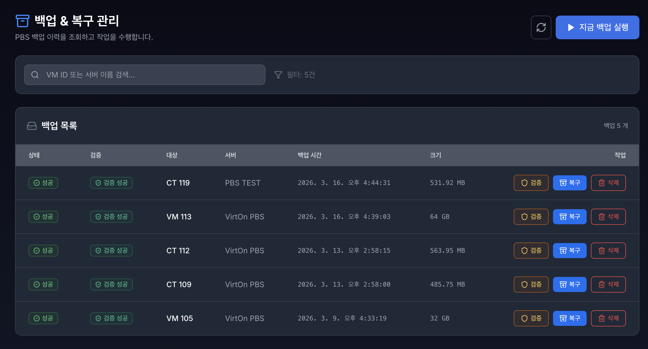Click the drive icon beside 백업 목록
The width and height of the screenshot is (648, 349).
[x=32, y=126]
